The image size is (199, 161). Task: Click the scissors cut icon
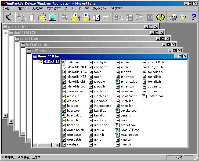point(118,17)
